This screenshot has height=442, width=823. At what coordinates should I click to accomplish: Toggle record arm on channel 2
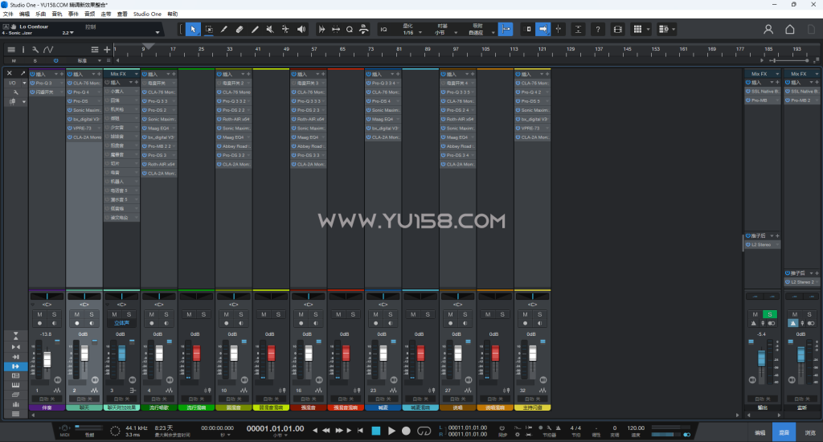coord(77,323)
